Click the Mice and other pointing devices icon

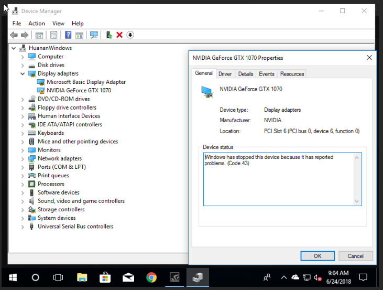tap(32, 142)
